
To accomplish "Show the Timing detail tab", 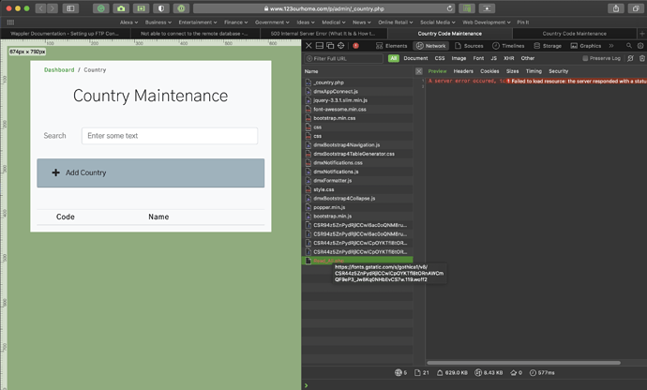I will pyautogui.click(x=534, y=71).
